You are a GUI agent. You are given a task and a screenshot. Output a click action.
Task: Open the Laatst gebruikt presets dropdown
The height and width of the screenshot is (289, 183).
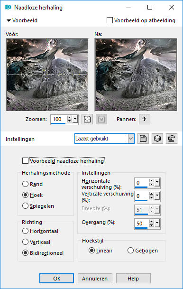click(x=131, y=139)
